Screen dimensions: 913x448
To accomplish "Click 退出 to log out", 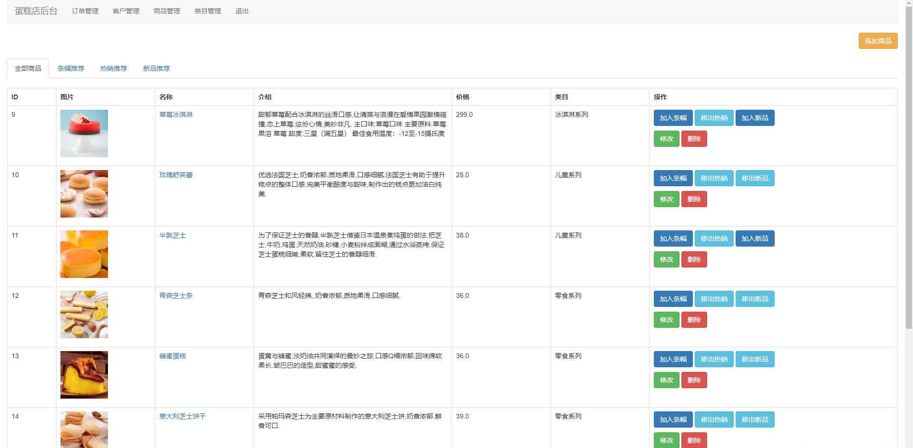I will (242, 11).
